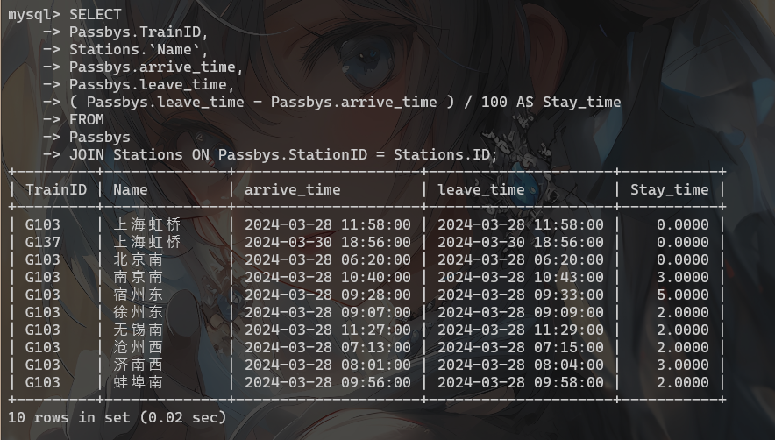775x440 pixels.
Task: Select the 蚌埠南 station name cell
Action: click(x=138, y=382)
